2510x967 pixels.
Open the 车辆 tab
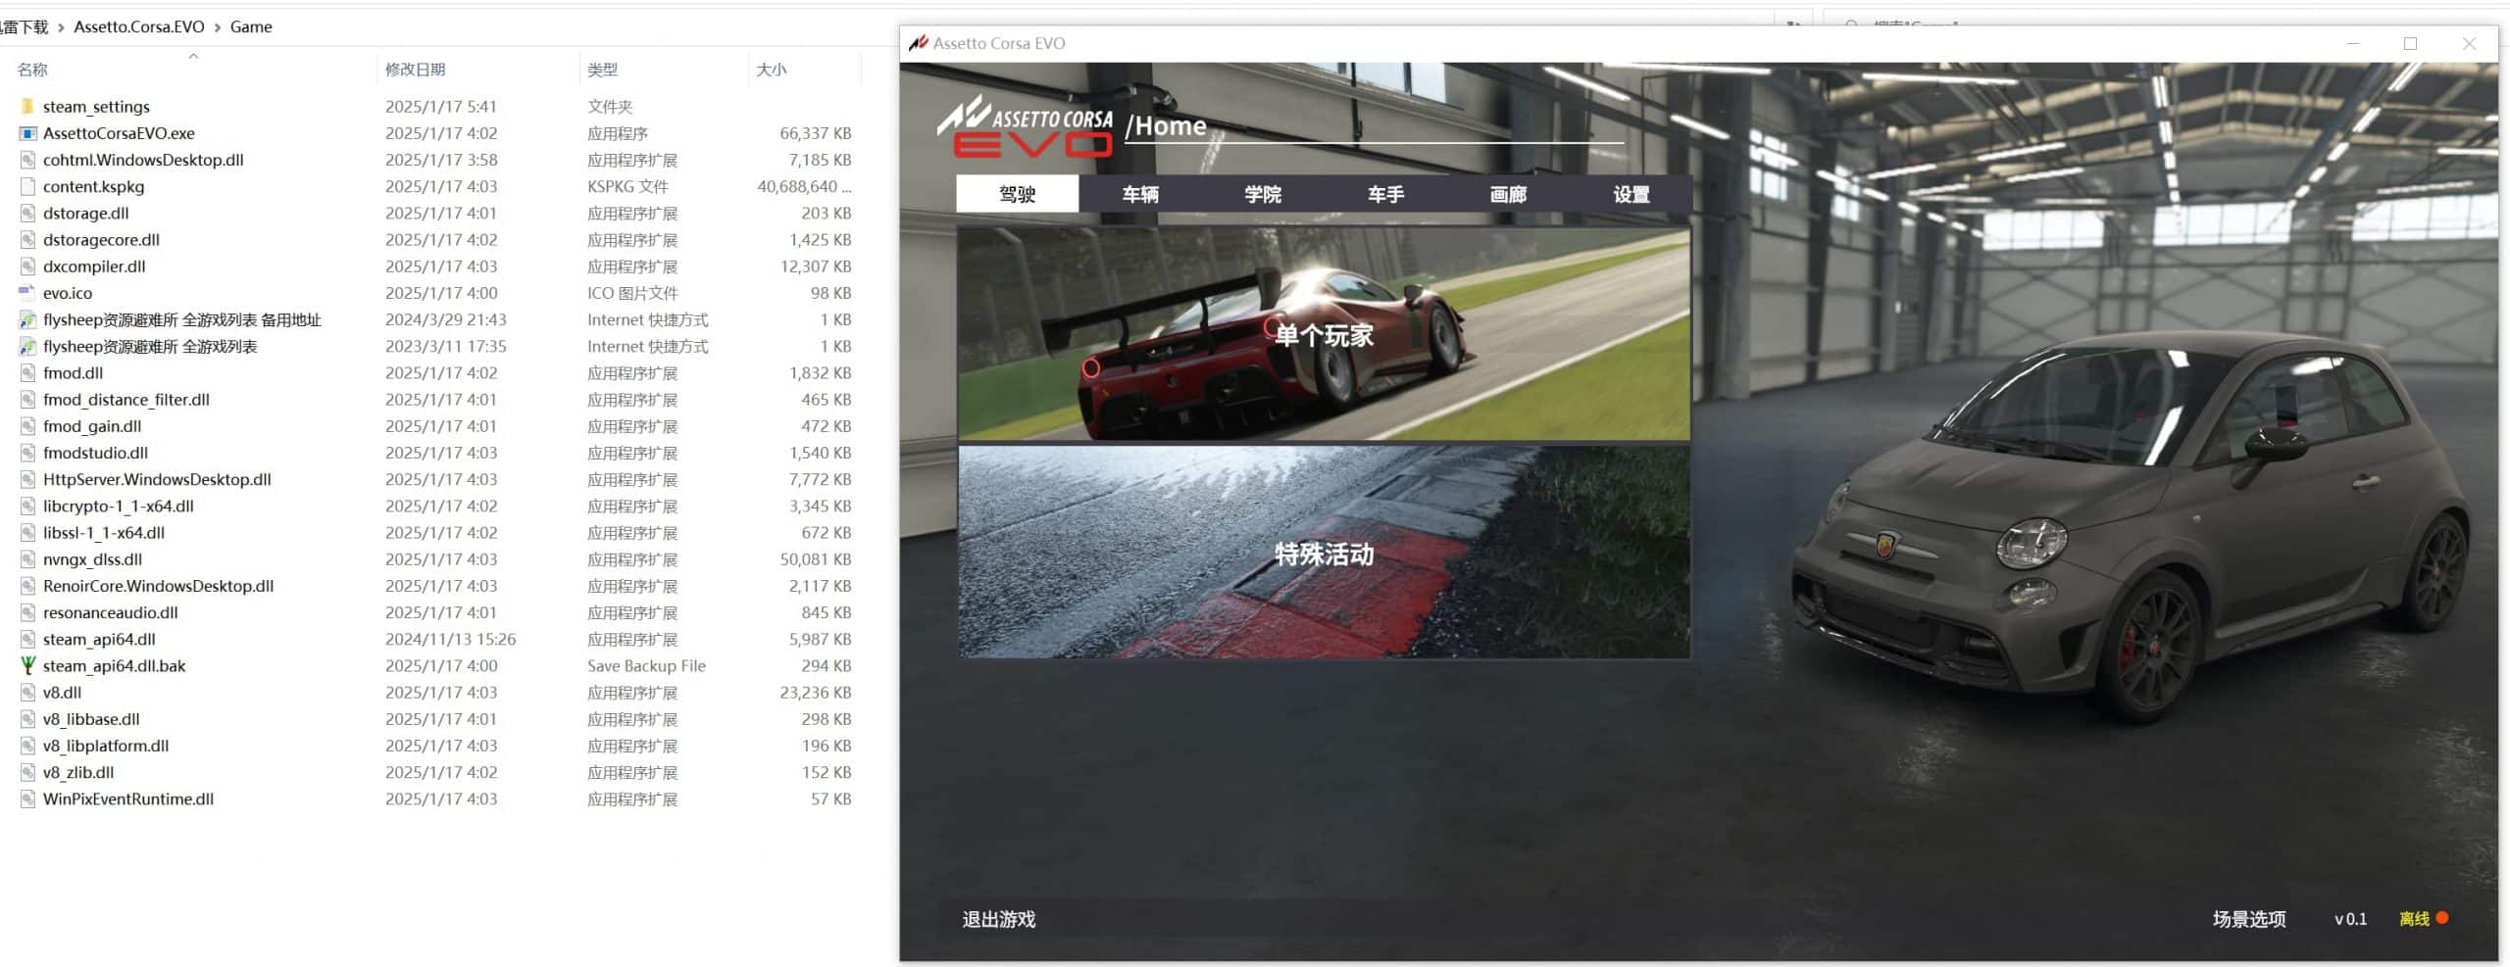(1139, 194)
